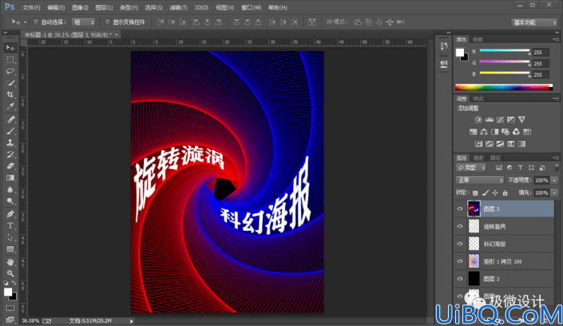Open auto-select 组 dropdown
The width and height of the screenshot is (563, 326).
tap(83, 22)
